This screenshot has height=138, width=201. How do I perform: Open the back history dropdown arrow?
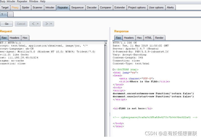click(x=38, y=24)
